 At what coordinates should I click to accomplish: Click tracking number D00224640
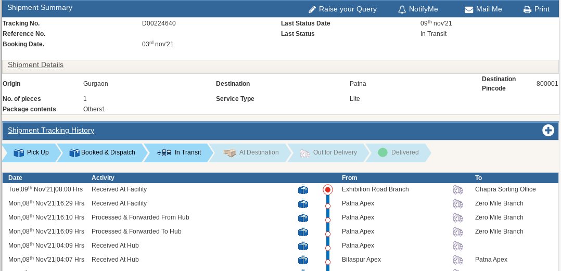click(159, 23)
